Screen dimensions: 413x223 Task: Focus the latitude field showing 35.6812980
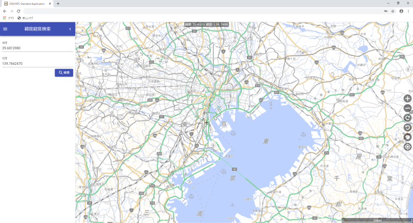pos(37,48)
